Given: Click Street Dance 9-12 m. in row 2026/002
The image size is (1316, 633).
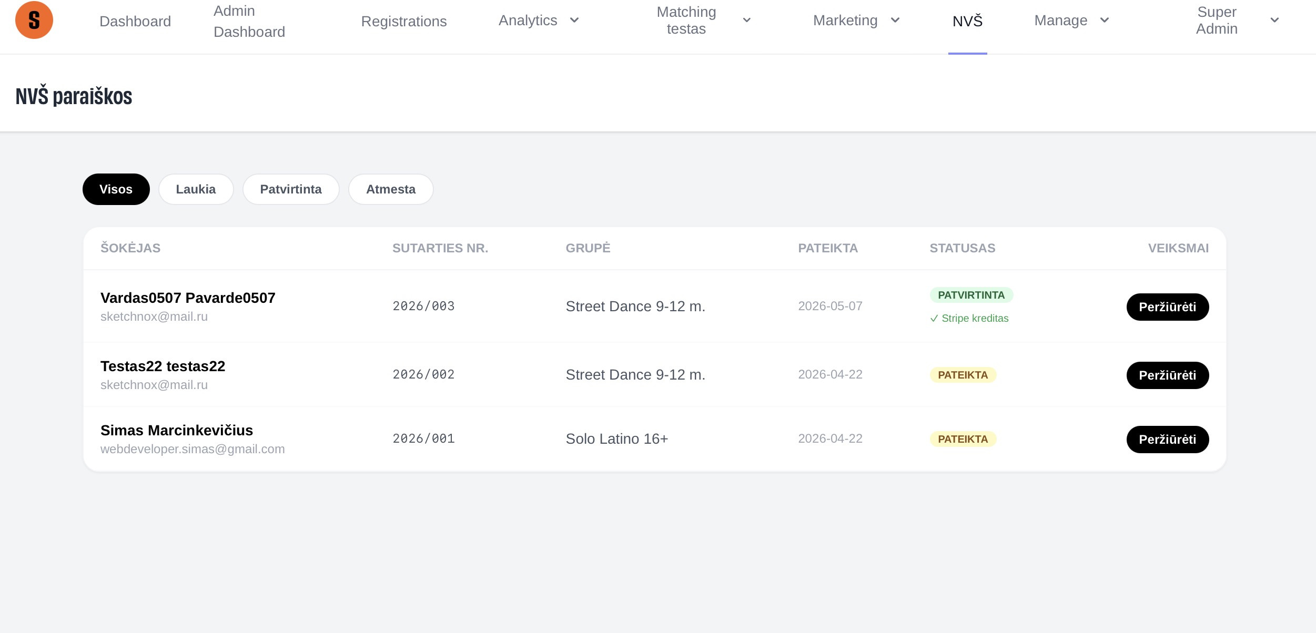Looking at the screenshot, I should tap(635, 374).
